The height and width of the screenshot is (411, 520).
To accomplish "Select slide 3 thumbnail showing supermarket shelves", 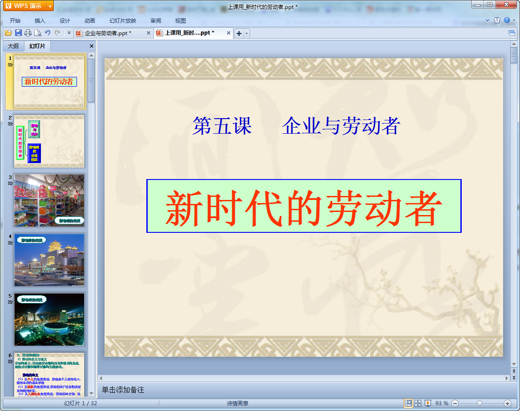I will 49,201.
